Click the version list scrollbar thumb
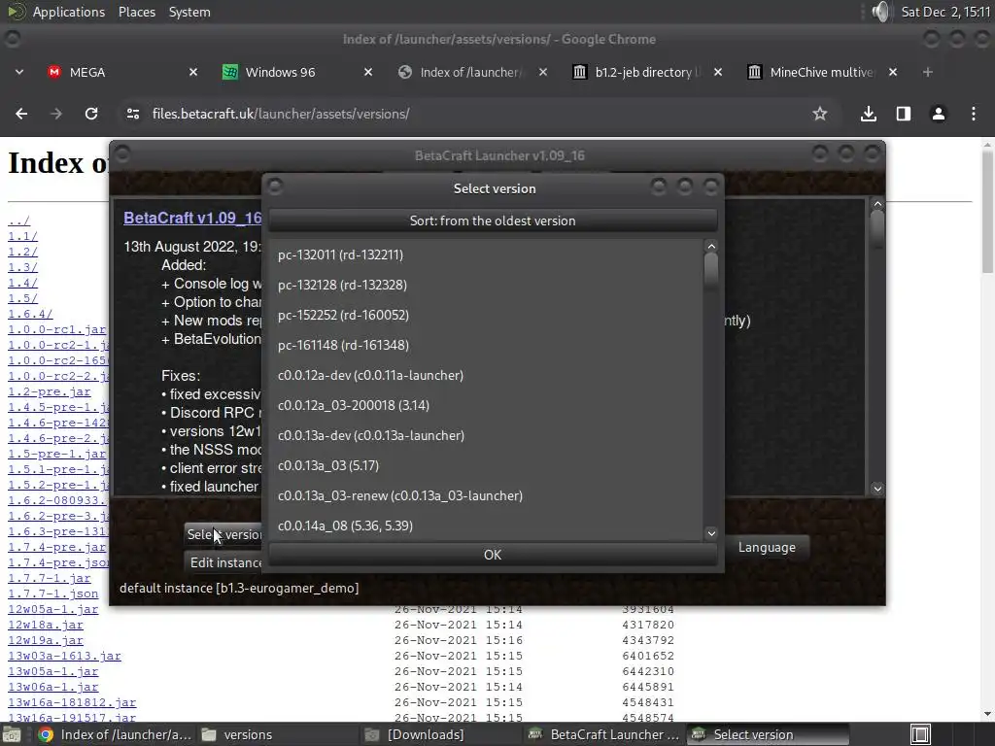995x746 pixels. (x=711, y=271)
